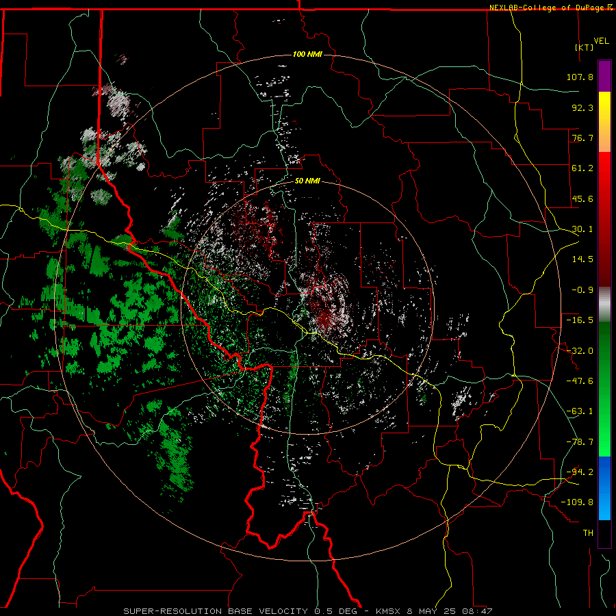Click the yellow-orange band of the color bar

[604, 122]
